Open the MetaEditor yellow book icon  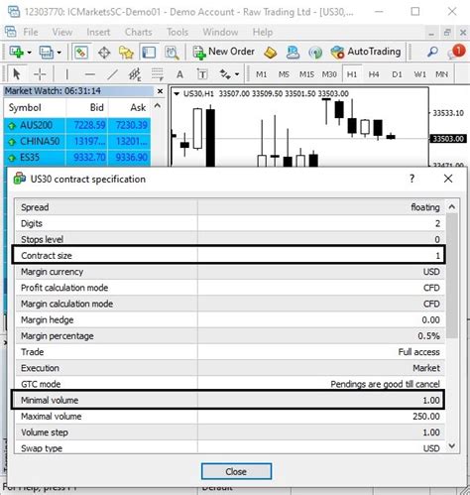coord(271,53)
